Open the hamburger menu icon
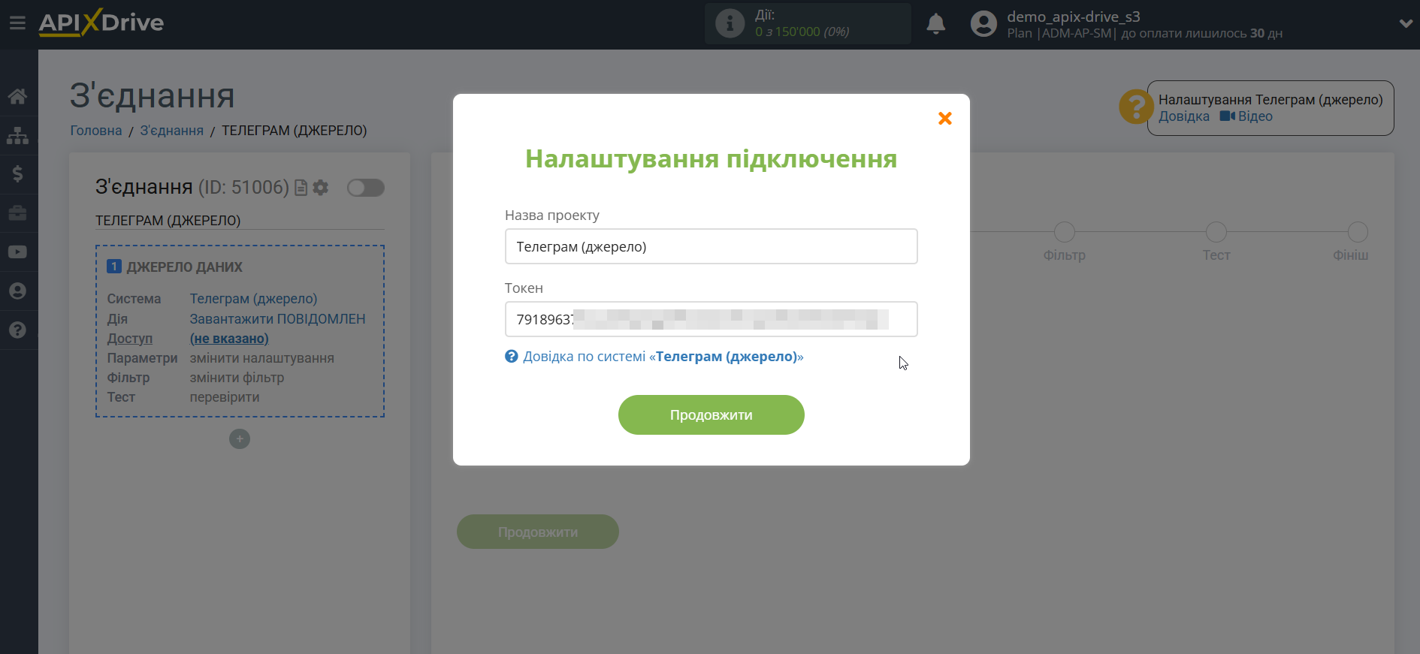1420x654 pixels. (17, 23)
